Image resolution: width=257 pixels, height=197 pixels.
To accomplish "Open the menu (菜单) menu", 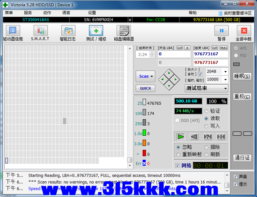I will coord(9,13).
